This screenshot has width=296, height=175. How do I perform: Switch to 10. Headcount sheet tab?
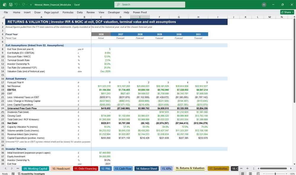point(61,168)
